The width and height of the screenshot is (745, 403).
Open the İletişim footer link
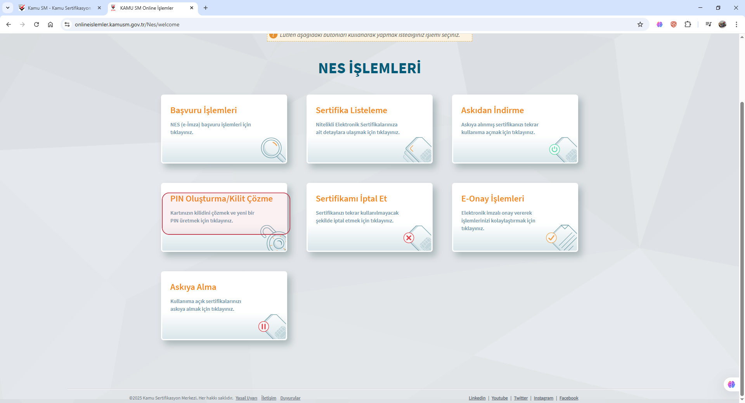point(269,398)
